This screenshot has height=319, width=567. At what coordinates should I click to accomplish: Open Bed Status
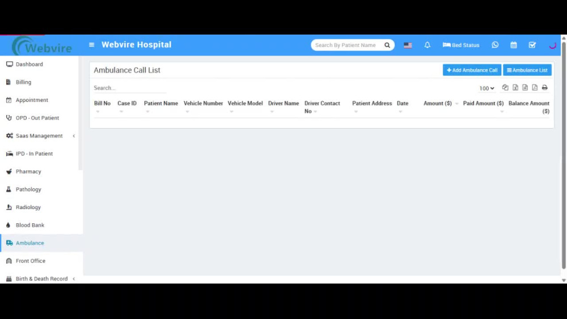coord(461,45)
